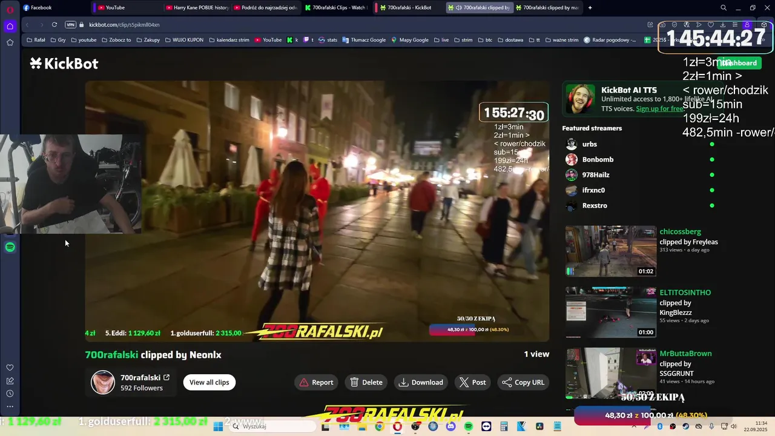
Task: Open chicossberg clip thumbnail
Action: [x=611, y=251]
